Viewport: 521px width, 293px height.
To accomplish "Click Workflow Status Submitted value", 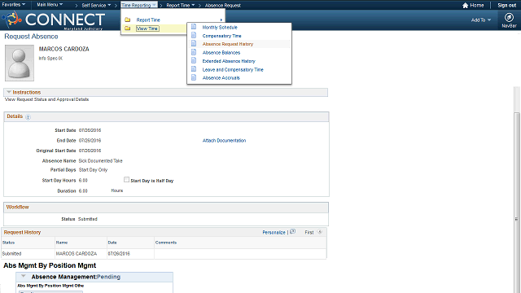I will (x=88, y=219).
